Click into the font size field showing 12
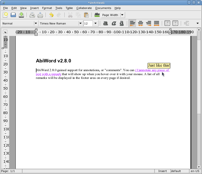Image resolution: width=202 pixels, height=174 pixels. pyautogui.click(x=88, y=23)
